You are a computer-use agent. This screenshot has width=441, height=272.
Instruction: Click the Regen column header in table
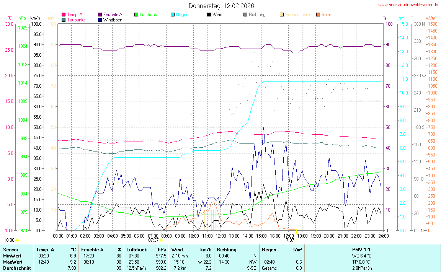coord(269,250)
